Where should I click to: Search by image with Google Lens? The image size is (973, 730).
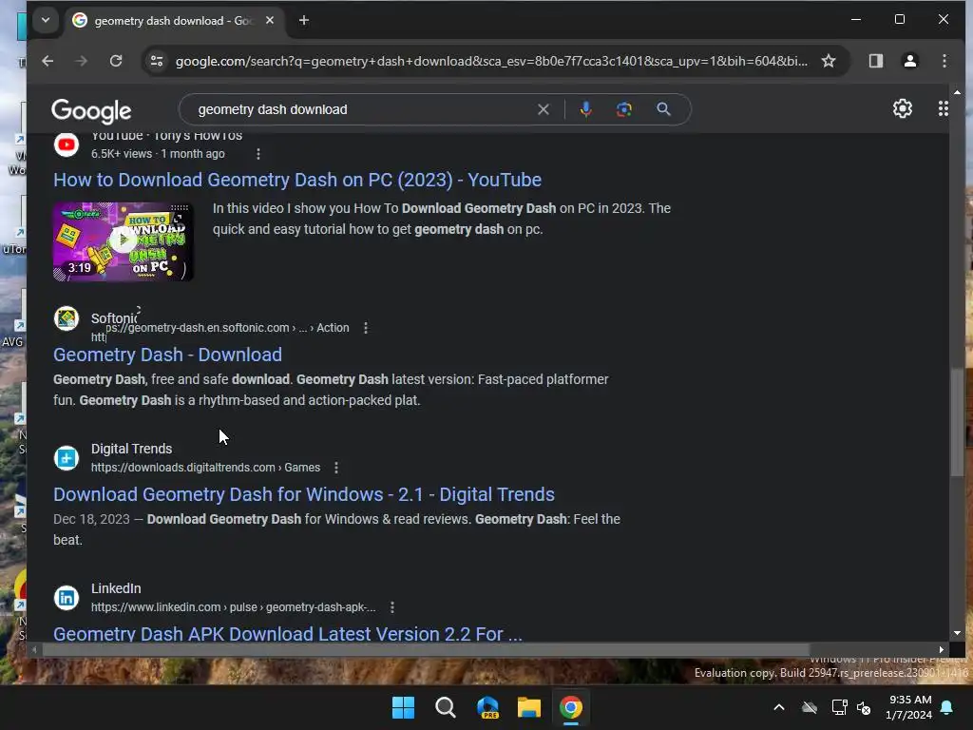click(x=623, y=109)
